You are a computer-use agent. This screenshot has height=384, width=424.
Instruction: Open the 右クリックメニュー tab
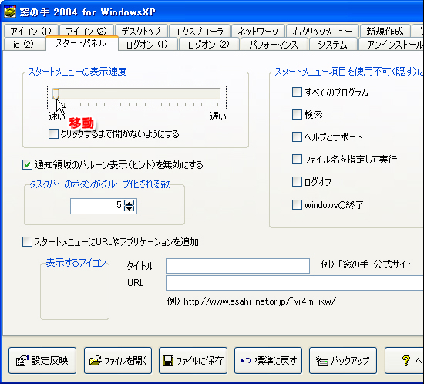click(322, 31)
